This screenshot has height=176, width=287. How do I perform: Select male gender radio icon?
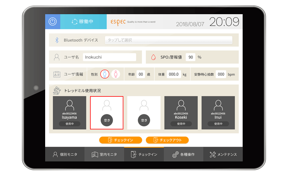(x=105, y=74)
